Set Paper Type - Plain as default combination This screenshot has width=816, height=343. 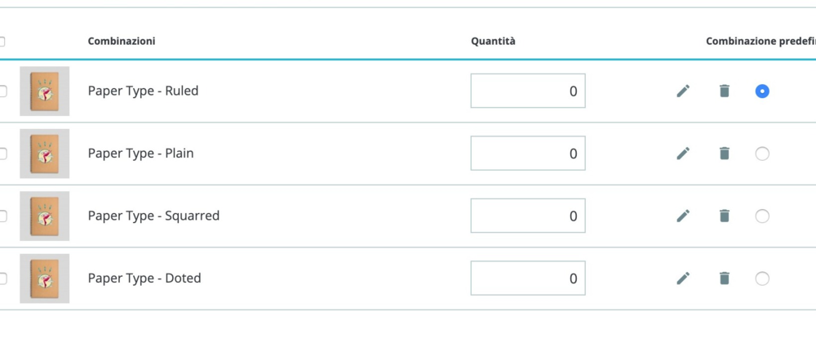tap(762, 153)
